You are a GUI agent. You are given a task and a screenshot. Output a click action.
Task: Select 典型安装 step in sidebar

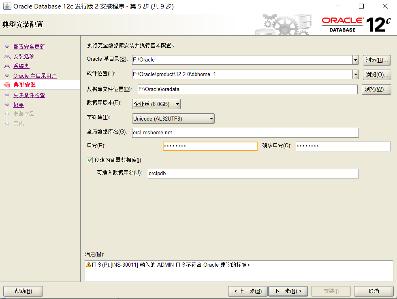pyautogui.click(x=25, y=85)
